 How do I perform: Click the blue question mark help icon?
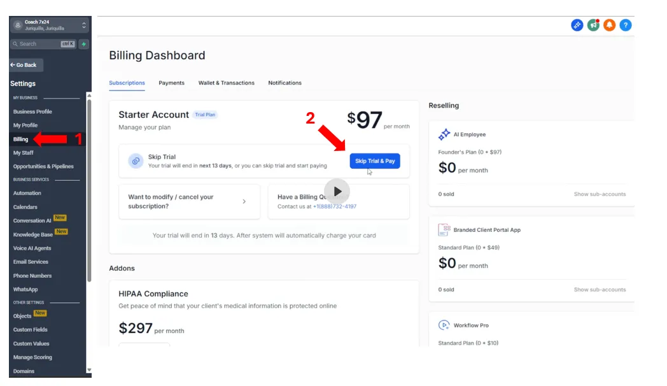tap(625, 25)
